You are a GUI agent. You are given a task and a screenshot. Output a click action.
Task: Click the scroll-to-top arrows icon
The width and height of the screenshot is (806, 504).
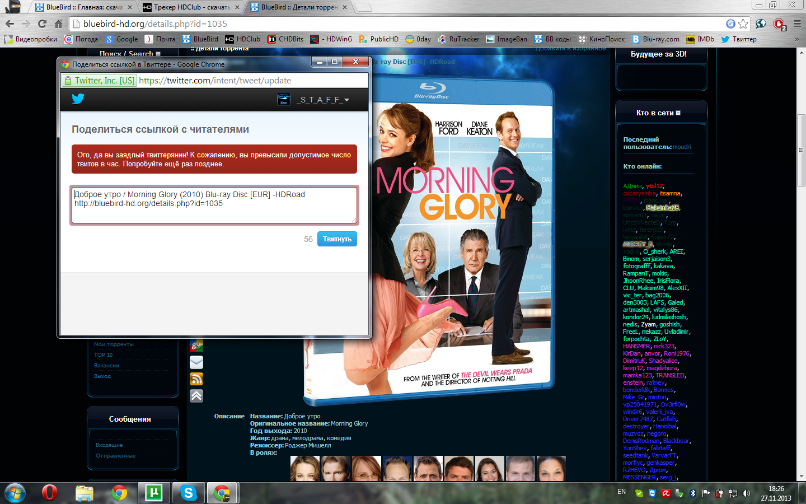pos(196,396)
